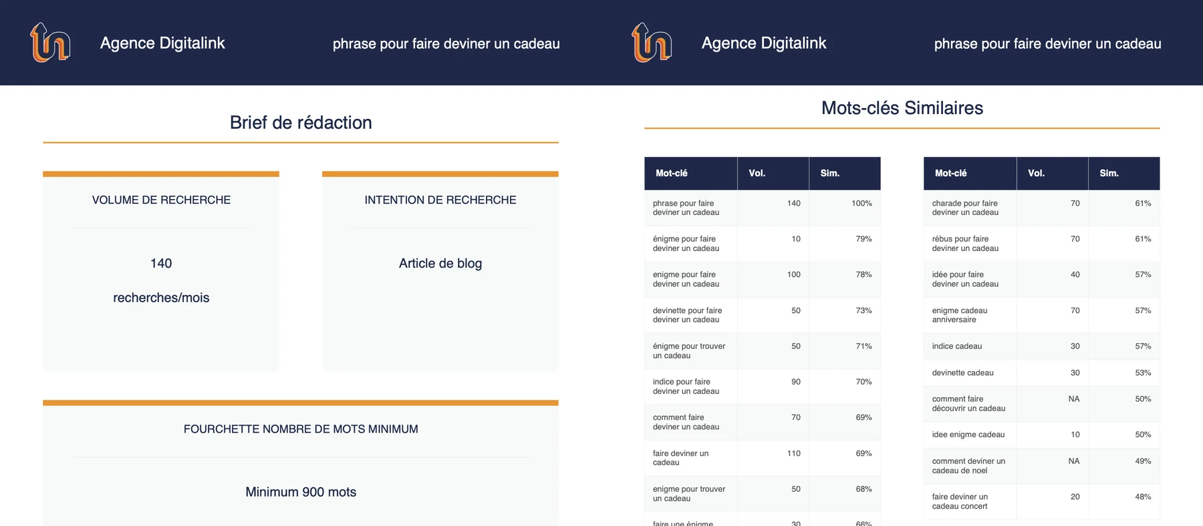Select the 'VOLUME DE RECHERCHE' card title
This screenshot has height=526, width=1203.
point(161,200)
